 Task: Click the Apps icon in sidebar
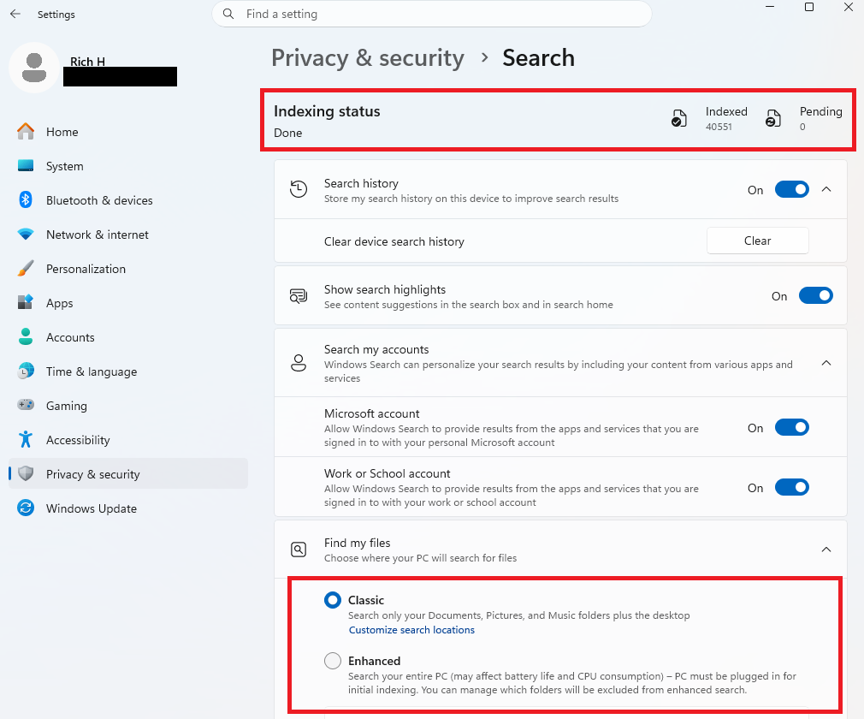26,302
